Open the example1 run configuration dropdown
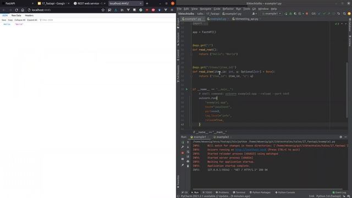This screenshot has width=352, height=198. [x=271, y=14]
